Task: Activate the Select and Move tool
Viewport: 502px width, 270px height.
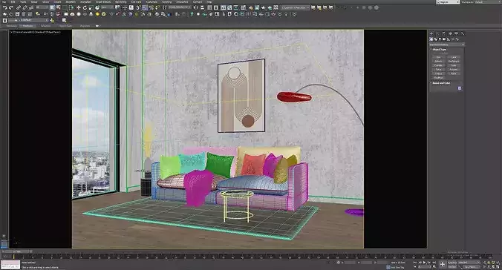Action: (79, 7)
